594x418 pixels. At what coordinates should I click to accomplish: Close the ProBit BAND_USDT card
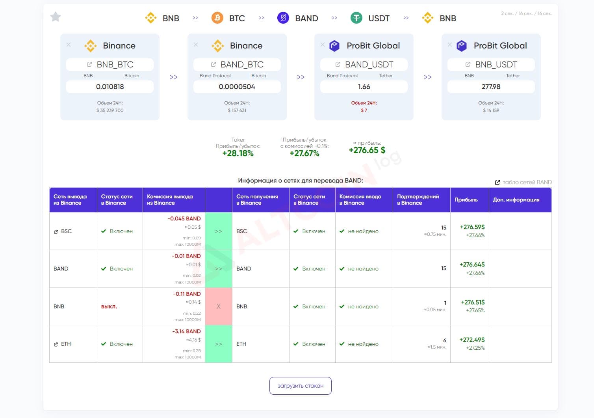[323, 45]
